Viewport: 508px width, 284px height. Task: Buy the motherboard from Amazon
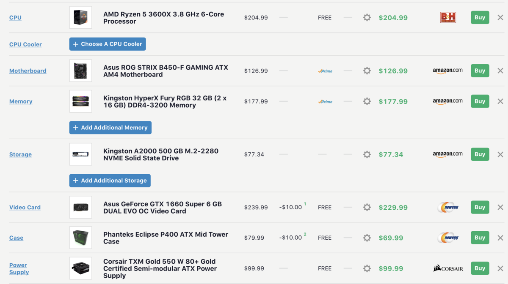pos(480,70)
